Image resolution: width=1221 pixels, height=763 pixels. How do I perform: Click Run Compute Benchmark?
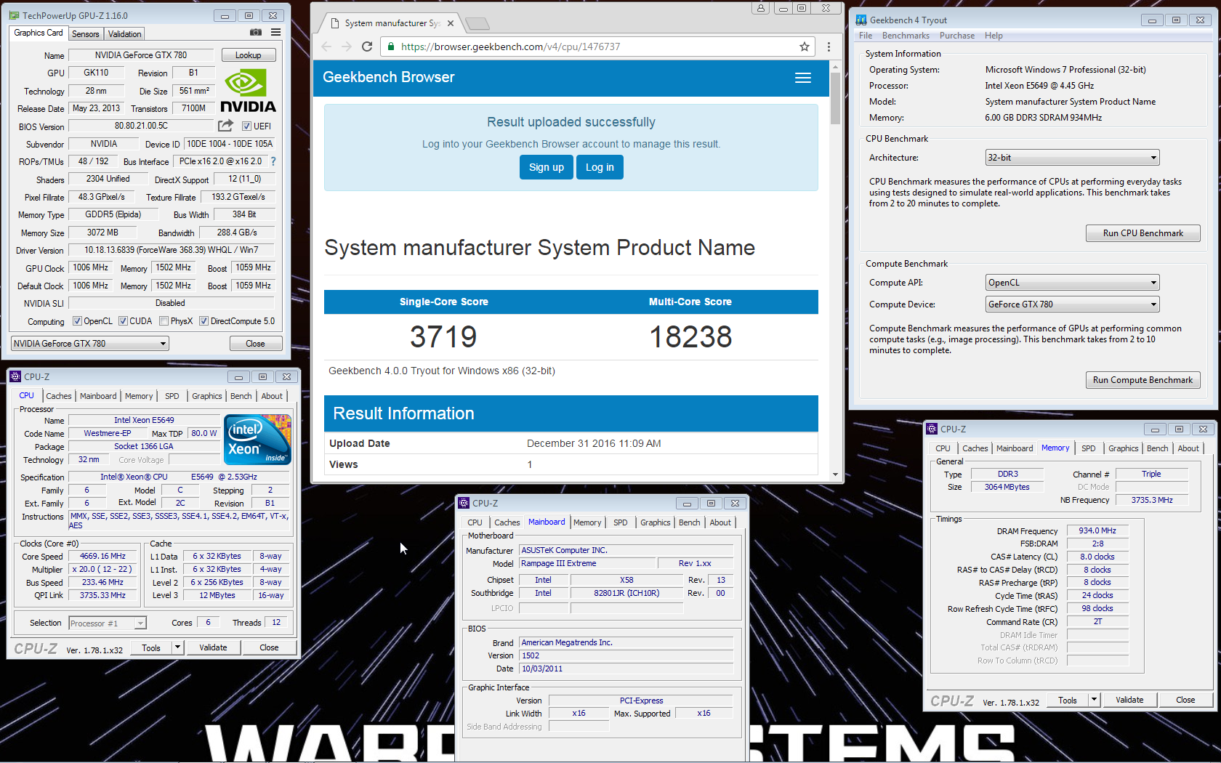coord(1143,380)
